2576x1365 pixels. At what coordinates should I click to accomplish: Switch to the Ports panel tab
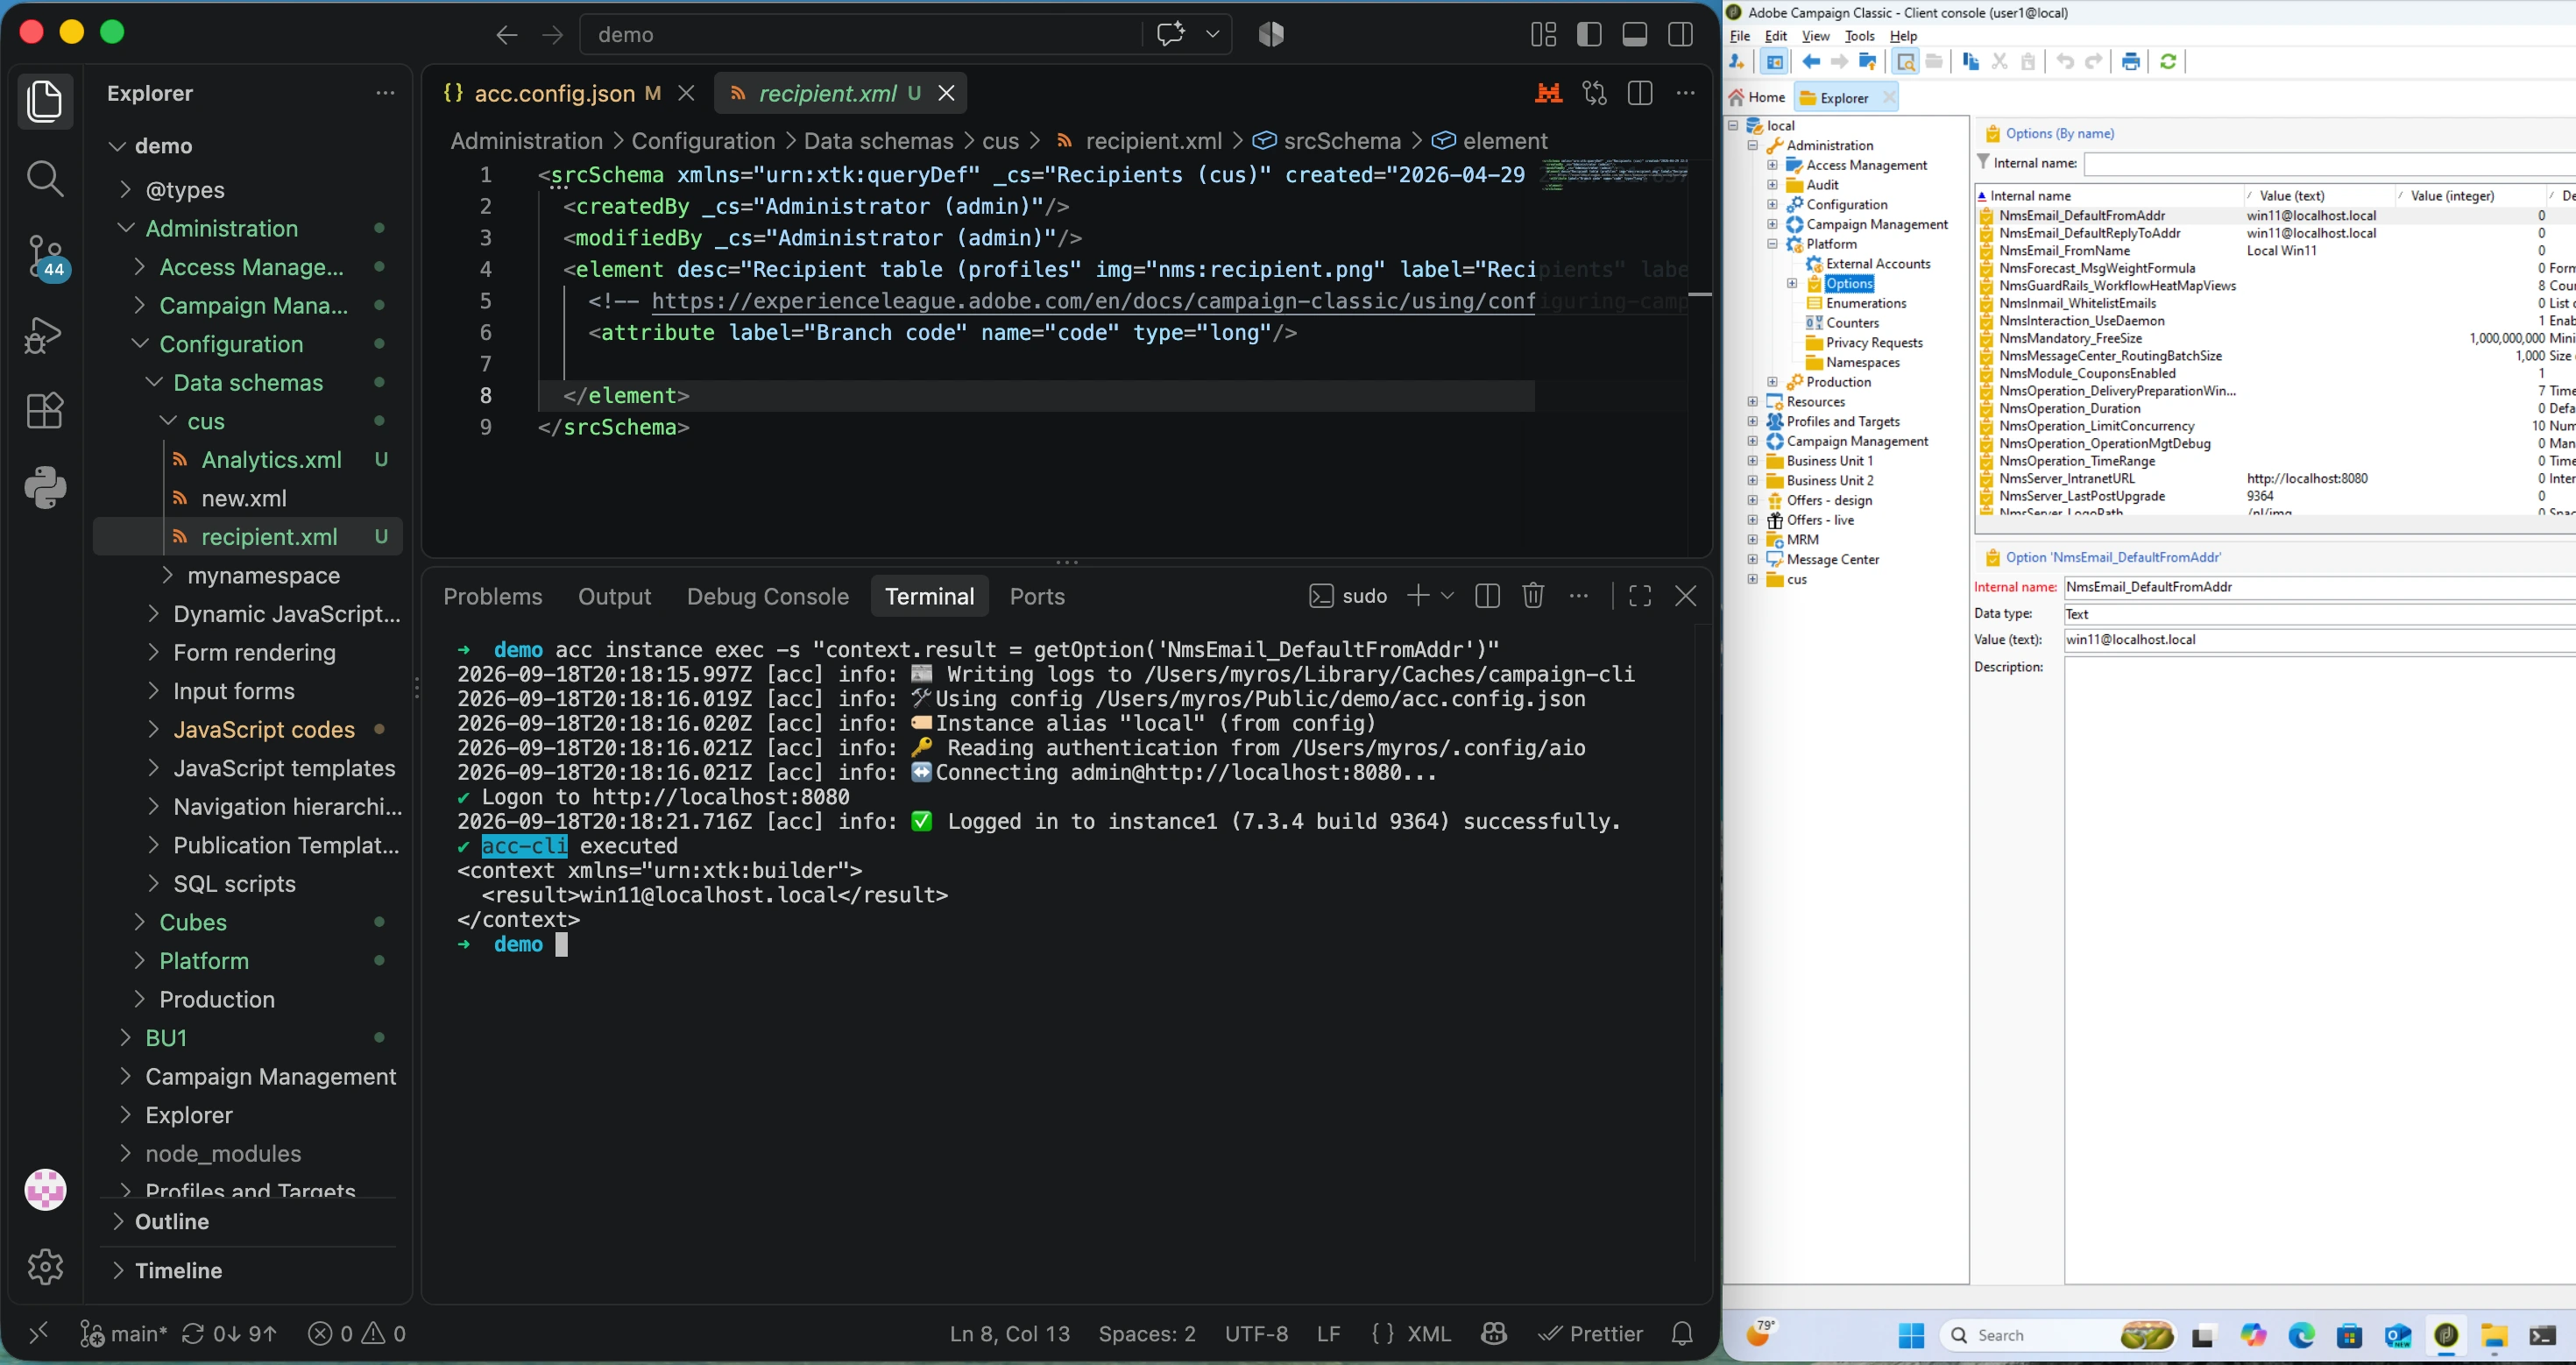[x=1037, y=596]
